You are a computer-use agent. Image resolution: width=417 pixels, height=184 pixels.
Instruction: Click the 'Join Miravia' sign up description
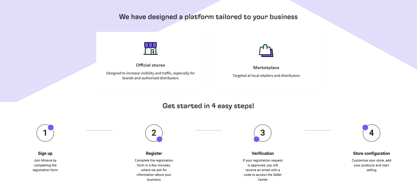(x=45, y=165)
